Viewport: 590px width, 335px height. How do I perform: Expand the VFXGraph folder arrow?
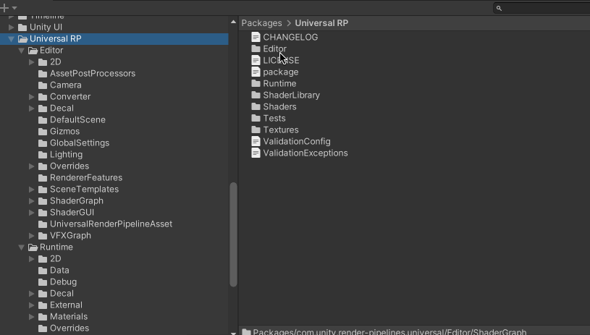[x=32, y=235]
